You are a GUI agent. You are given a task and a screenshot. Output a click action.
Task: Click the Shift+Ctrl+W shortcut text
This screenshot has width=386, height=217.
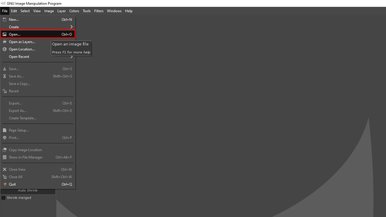61,177
